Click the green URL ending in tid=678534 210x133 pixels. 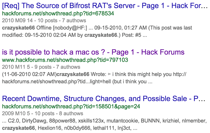click(58, 13)
